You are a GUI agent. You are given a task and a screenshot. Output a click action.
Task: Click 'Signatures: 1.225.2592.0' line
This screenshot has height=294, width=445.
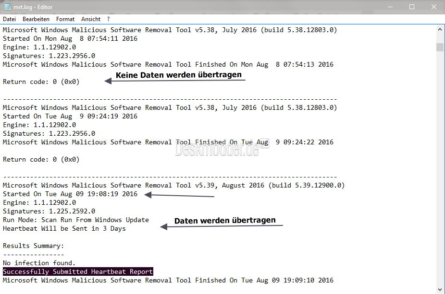pyautogui.click(x=49, y=212)
